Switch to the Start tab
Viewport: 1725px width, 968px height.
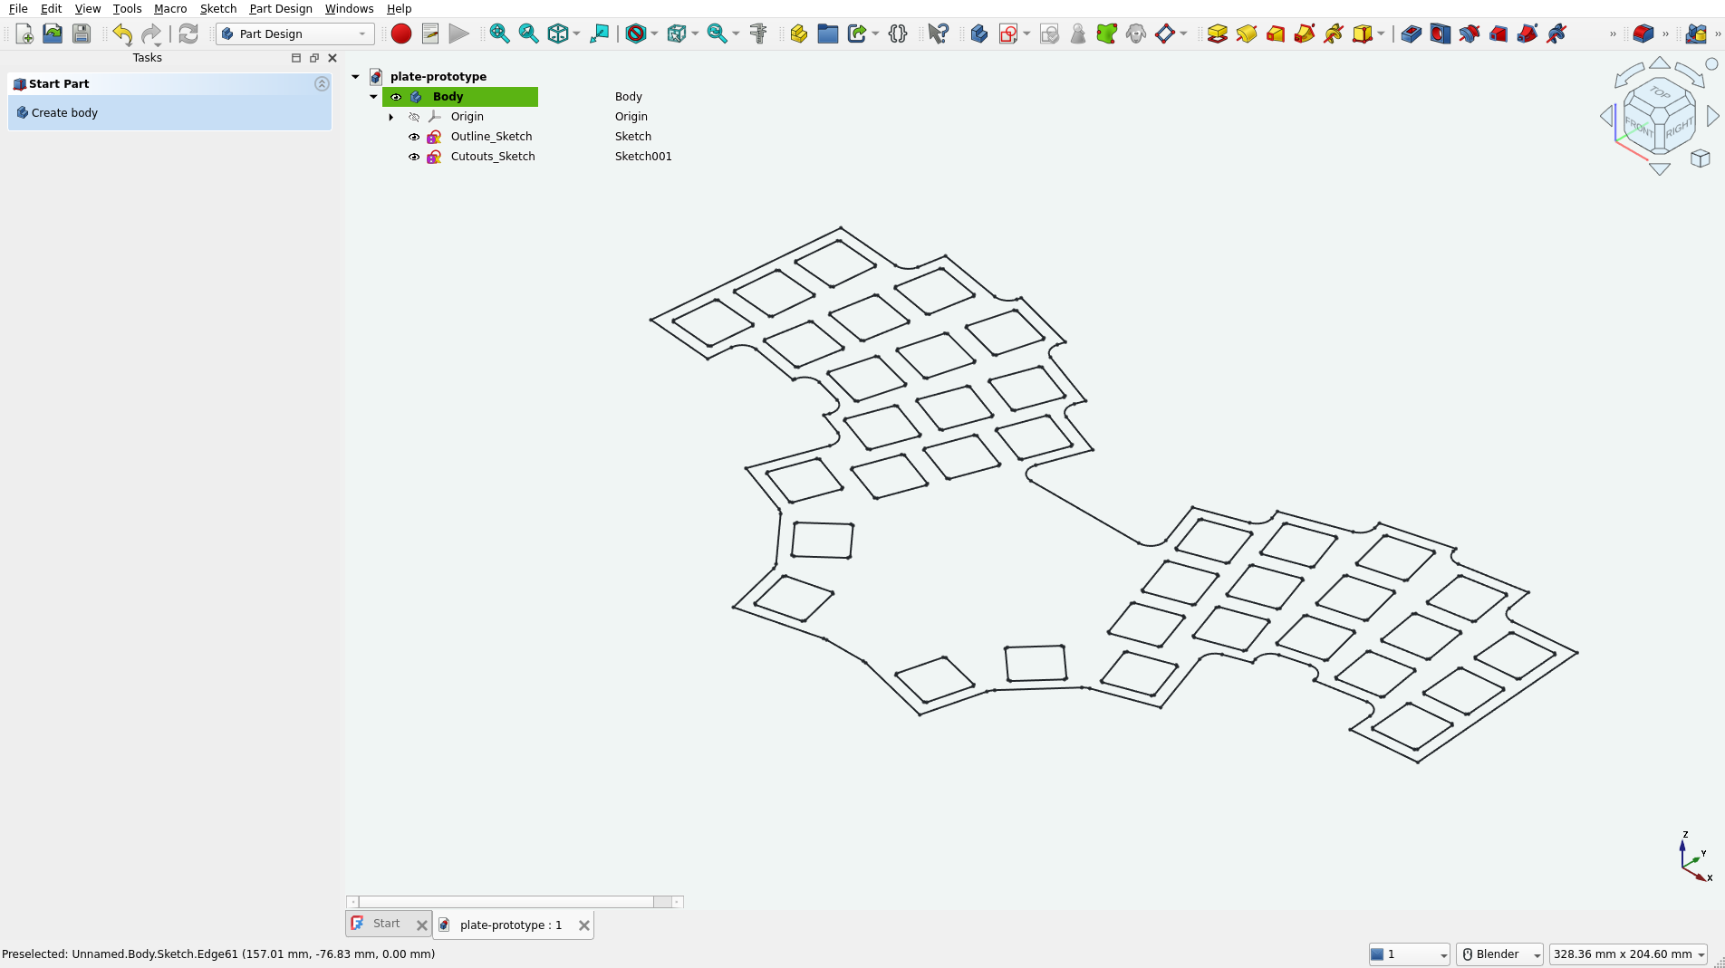click(388, 924)
